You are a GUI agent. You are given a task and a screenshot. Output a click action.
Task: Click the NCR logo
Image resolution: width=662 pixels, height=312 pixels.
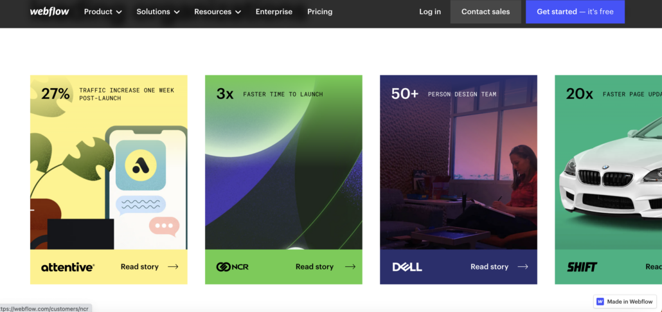pyautogui.click(x=232, y=267)
